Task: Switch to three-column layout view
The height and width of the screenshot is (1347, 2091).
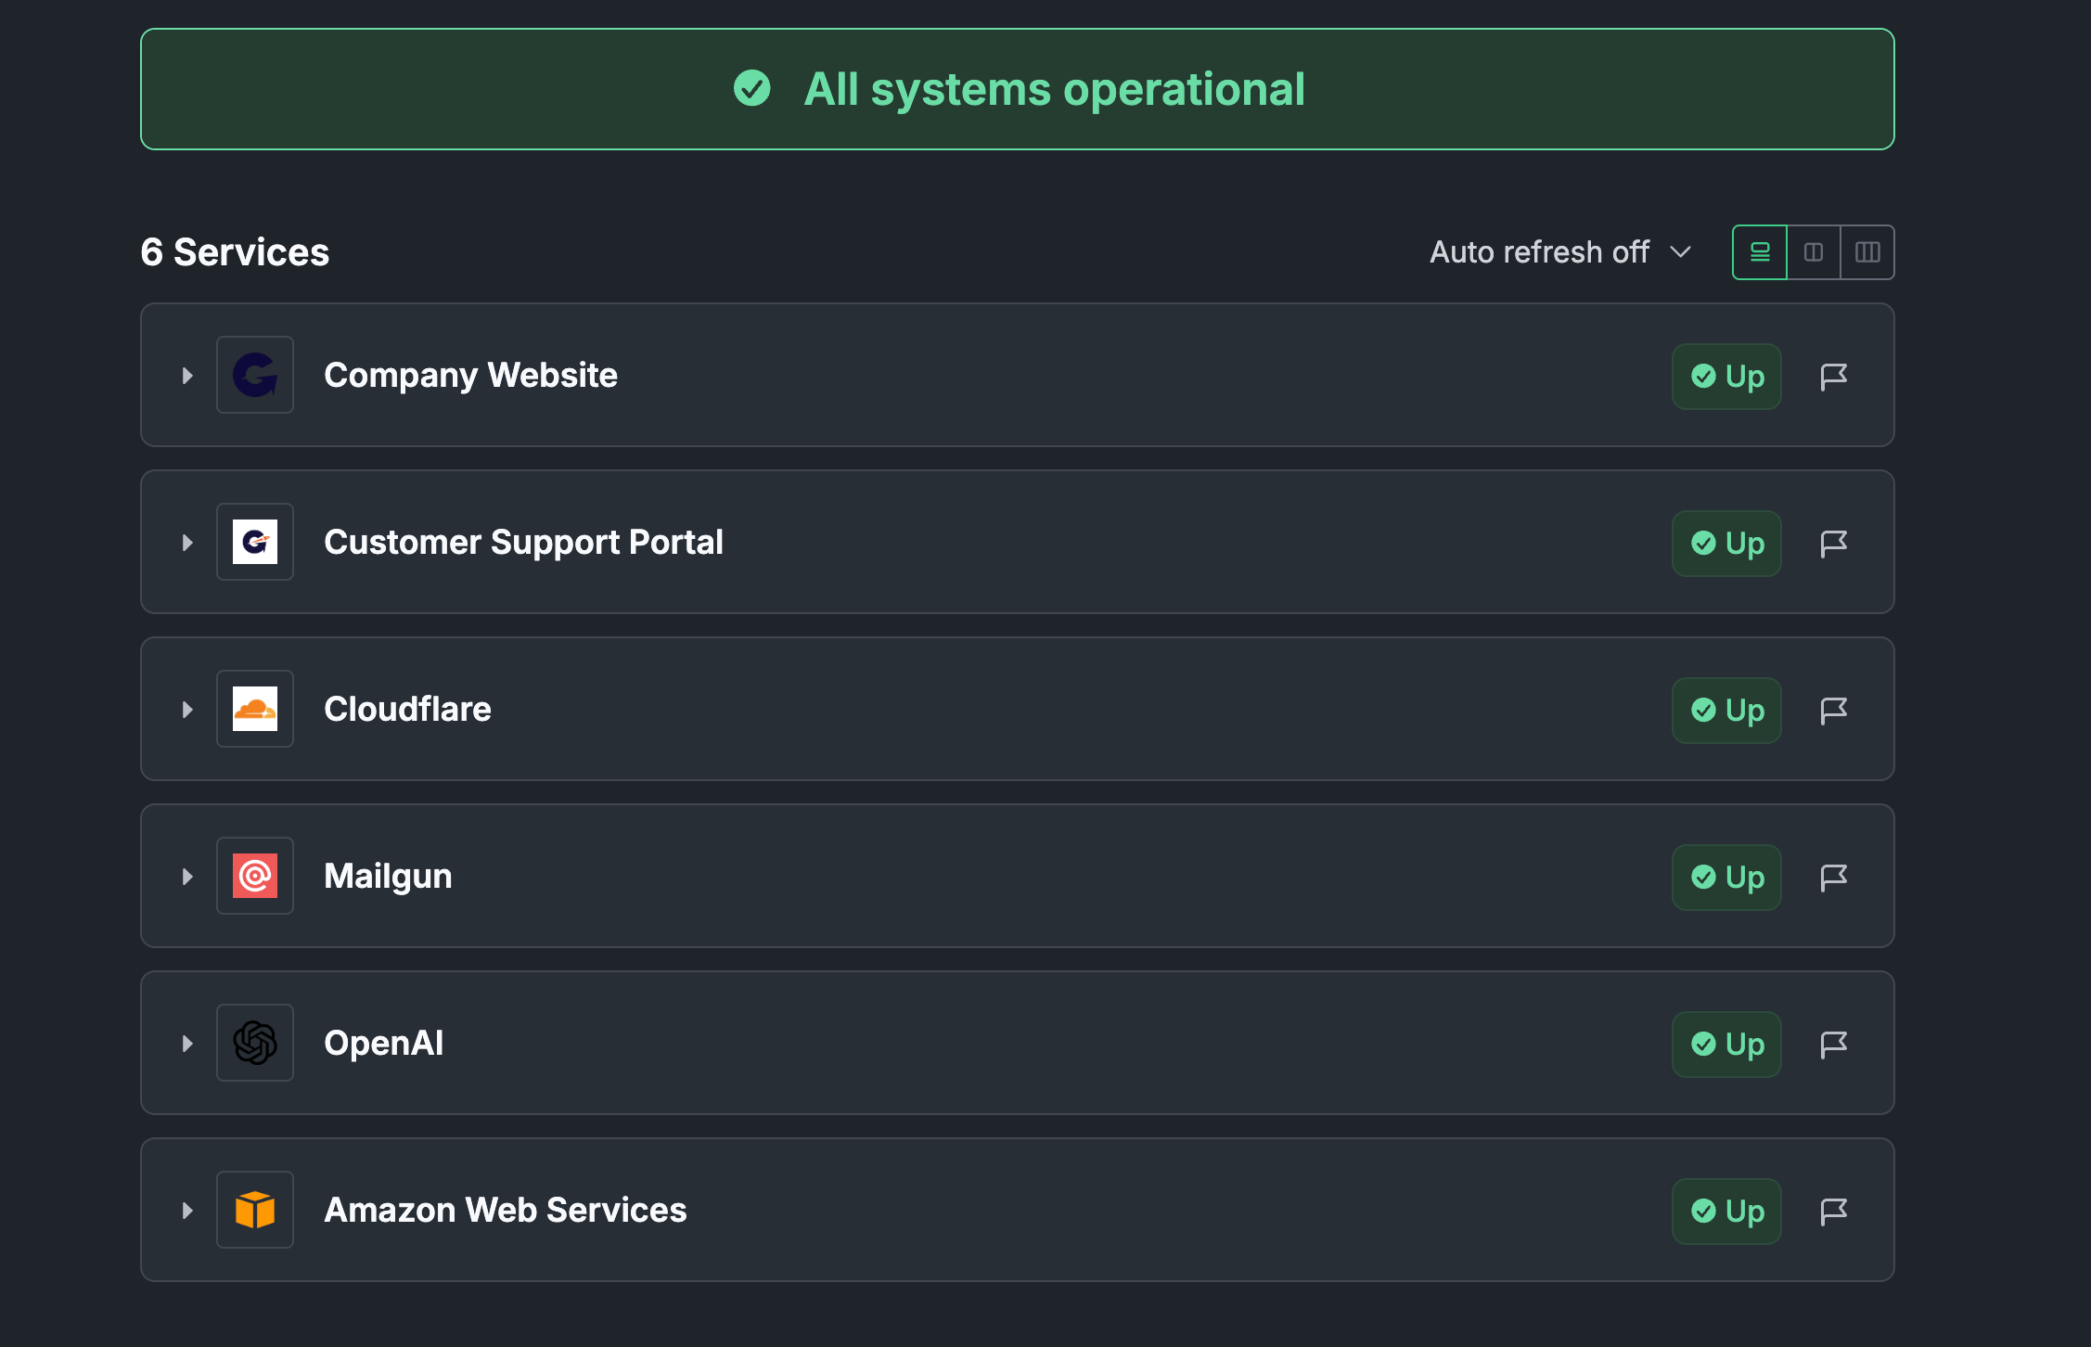Action: 1867,252
